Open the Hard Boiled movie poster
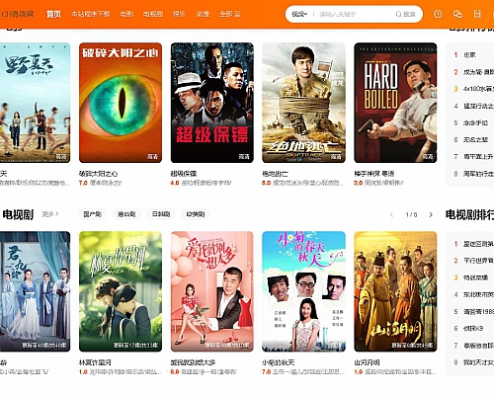494x395 pixels. click(x=395, y=103)
